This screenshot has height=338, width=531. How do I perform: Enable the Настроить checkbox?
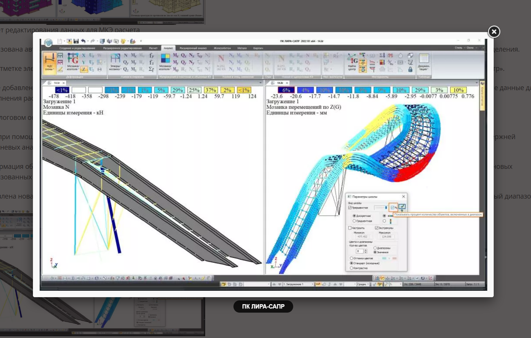click(x=350, y=228)
